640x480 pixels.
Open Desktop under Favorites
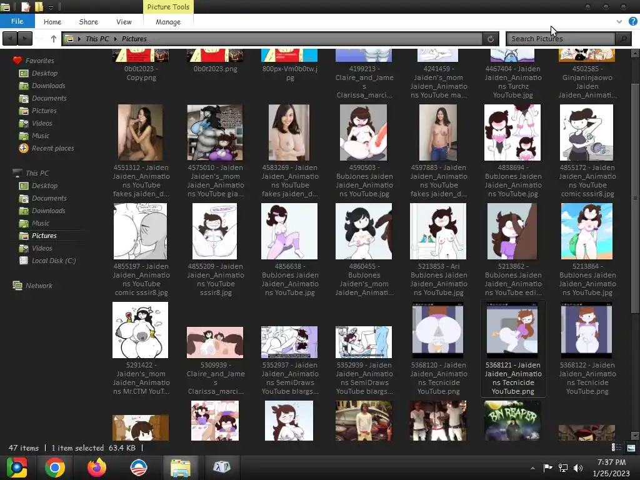(44, 73)
